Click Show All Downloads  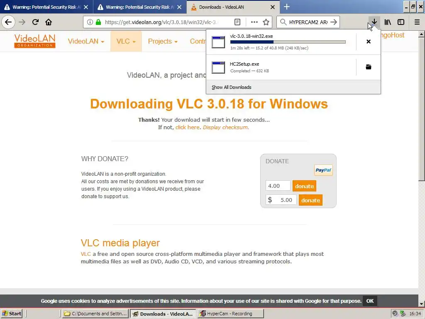[x=231, y=87]
